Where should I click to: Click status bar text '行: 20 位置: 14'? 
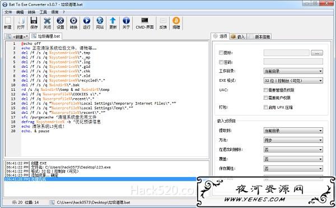tap(26, 202)
